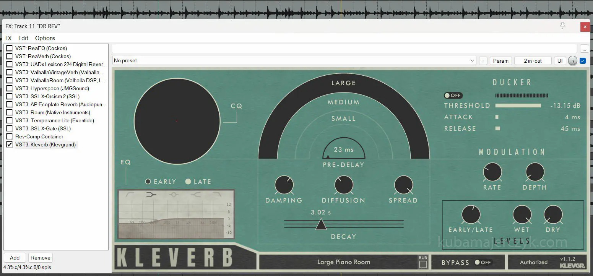Click the Param button

(x=500, y=61)
